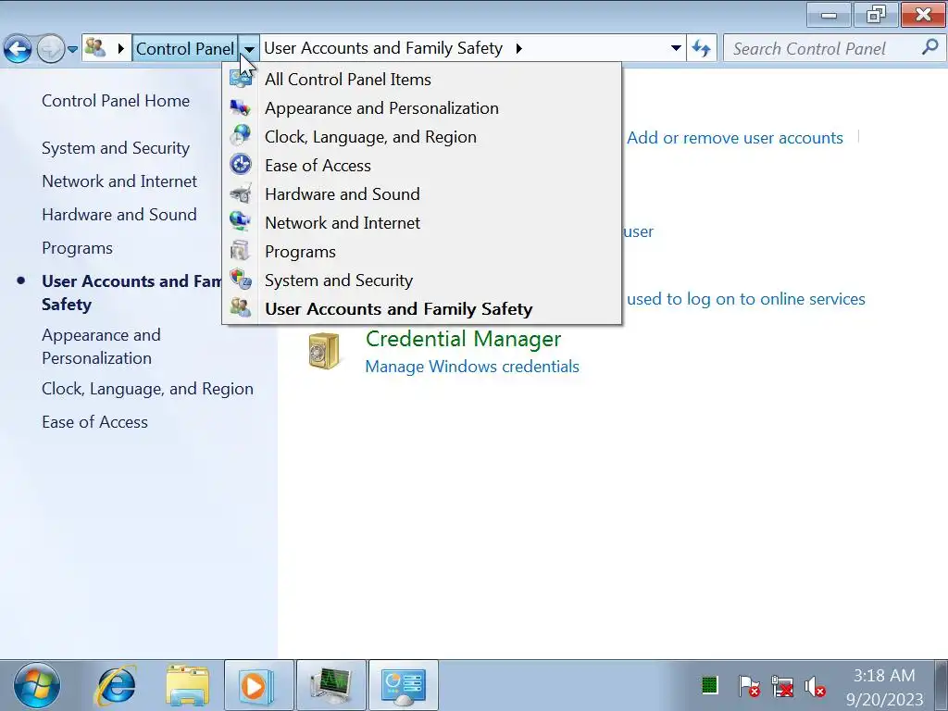This screenshot has height=711, width=948.
Task: Pick Network and Internet in dropdown menu
Action: (422, 223)
